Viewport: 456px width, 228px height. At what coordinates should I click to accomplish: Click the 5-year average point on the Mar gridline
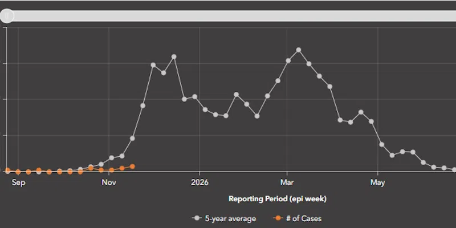click(288, 61)
